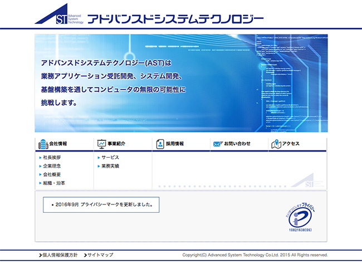Click the お問い合わせ envelope icon
The image size is (362, 264).
218,144
